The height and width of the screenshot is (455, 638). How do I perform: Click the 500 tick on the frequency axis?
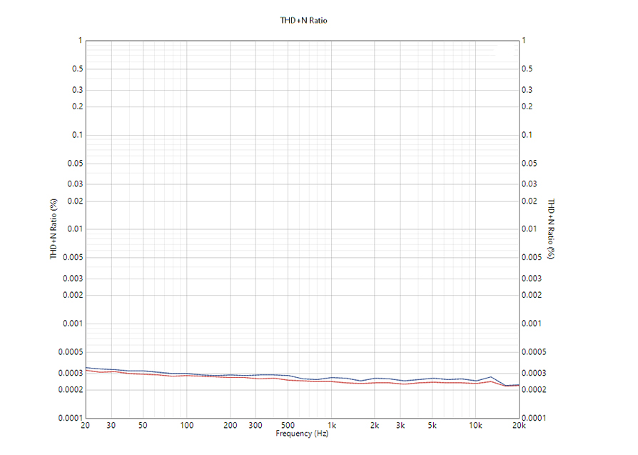288,426
